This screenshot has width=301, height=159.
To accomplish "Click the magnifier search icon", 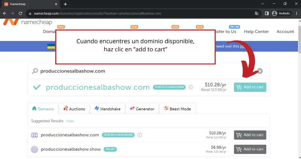I will (x=35, y=71).
